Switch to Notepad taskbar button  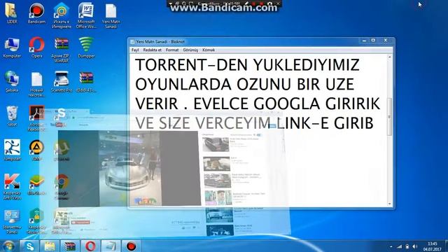point(111,246)
